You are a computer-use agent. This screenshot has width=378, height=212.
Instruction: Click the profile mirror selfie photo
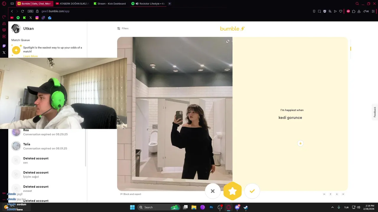pos(175,114)
